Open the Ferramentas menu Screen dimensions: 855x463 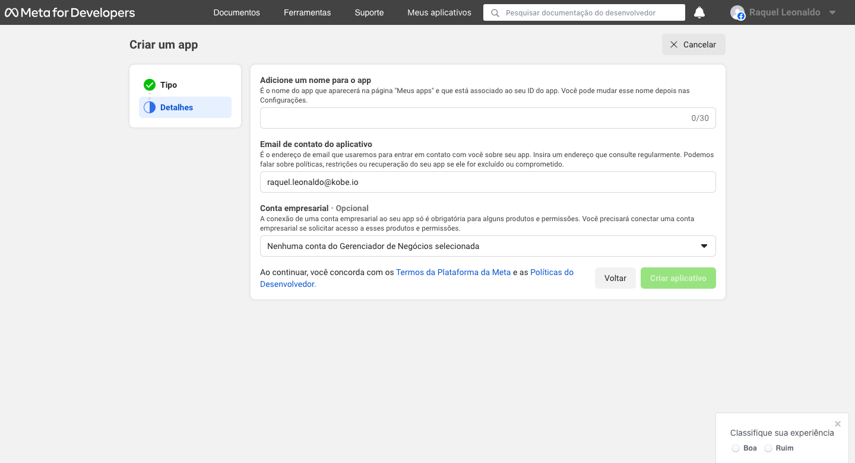[307, 12]
